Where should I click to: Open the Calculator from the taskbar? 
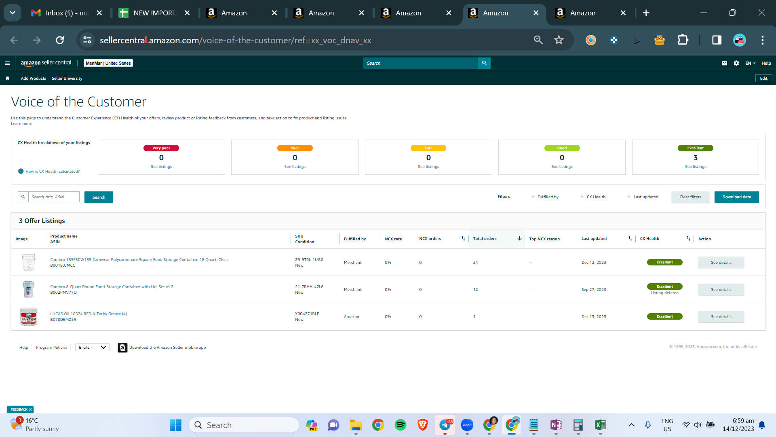[x=578, y=425]
